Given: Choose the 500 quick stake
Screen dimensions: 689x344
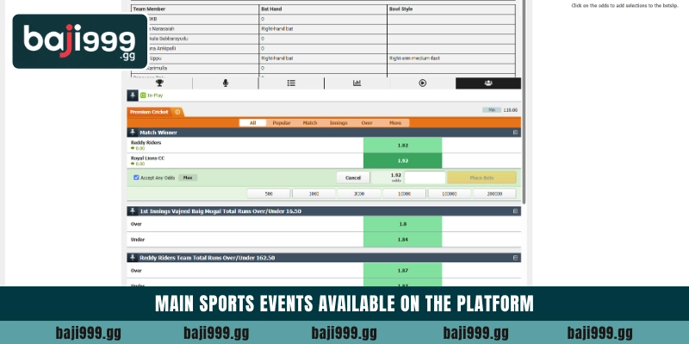Looking at the screenshot, I should pyautogui.click(x=269, y=193).
